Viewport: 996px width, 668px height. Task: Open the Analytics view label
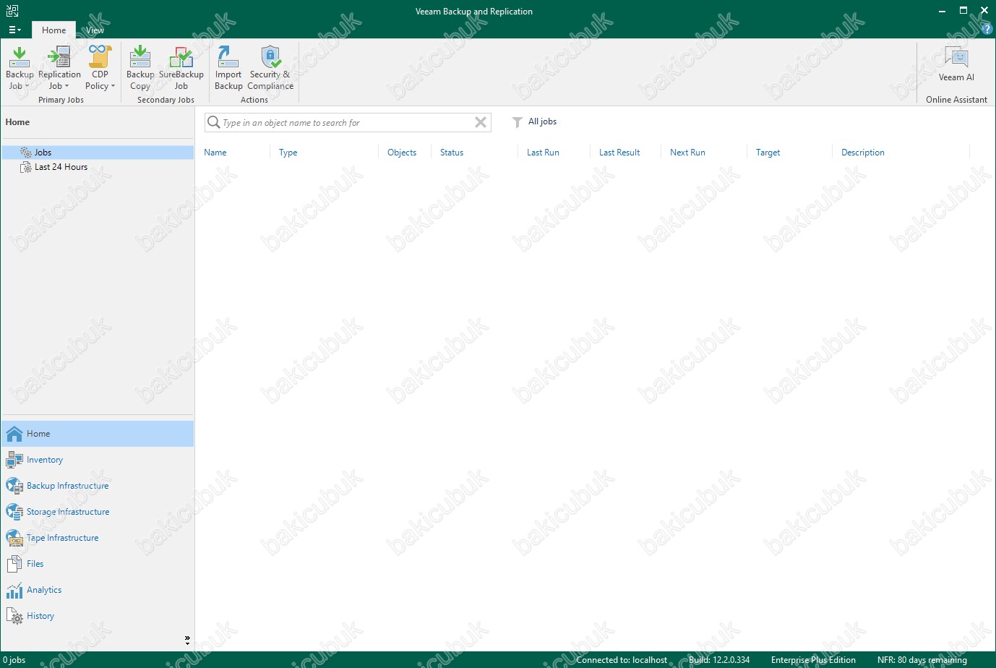(x=44, y=590)
